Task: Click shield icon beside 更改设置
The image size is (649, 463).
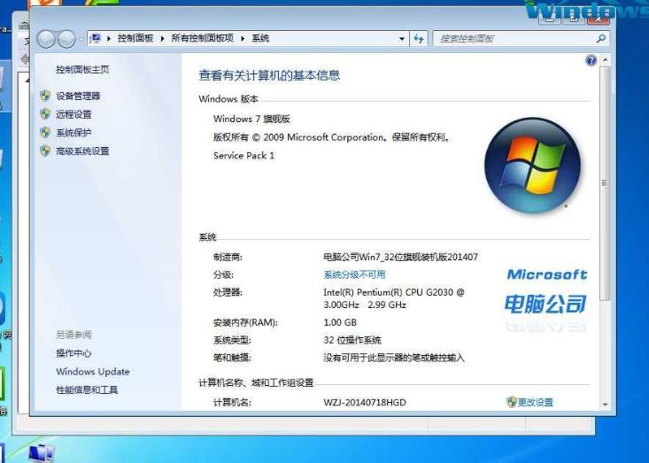Action: point(511,402)
